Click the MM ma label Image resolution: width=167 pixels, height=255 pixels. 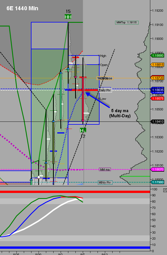(105, 170)
